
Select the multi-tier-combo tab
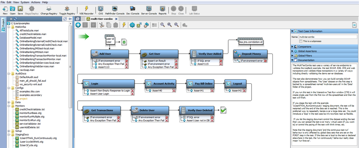[101, 19]
